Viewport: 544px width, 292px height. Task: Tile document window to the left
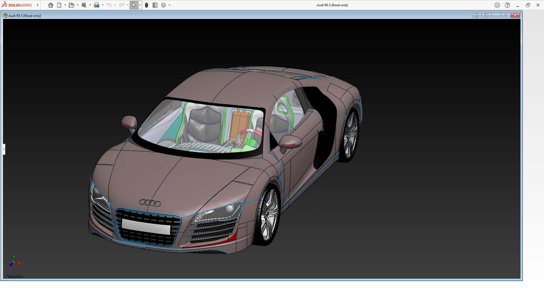pos(477,16)
